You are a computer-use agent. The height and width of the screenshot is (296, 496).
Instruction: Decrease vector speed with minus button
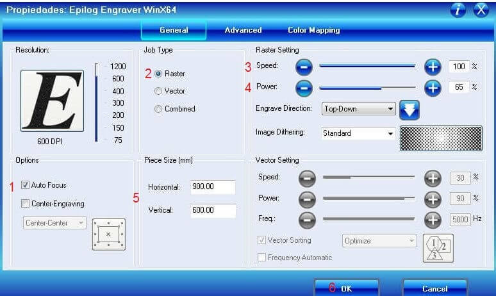tap(307, 178)
